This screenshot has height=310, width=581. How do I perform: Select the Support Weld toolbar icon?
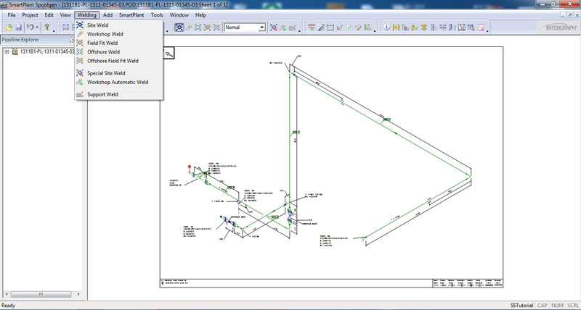pos(293,28)
